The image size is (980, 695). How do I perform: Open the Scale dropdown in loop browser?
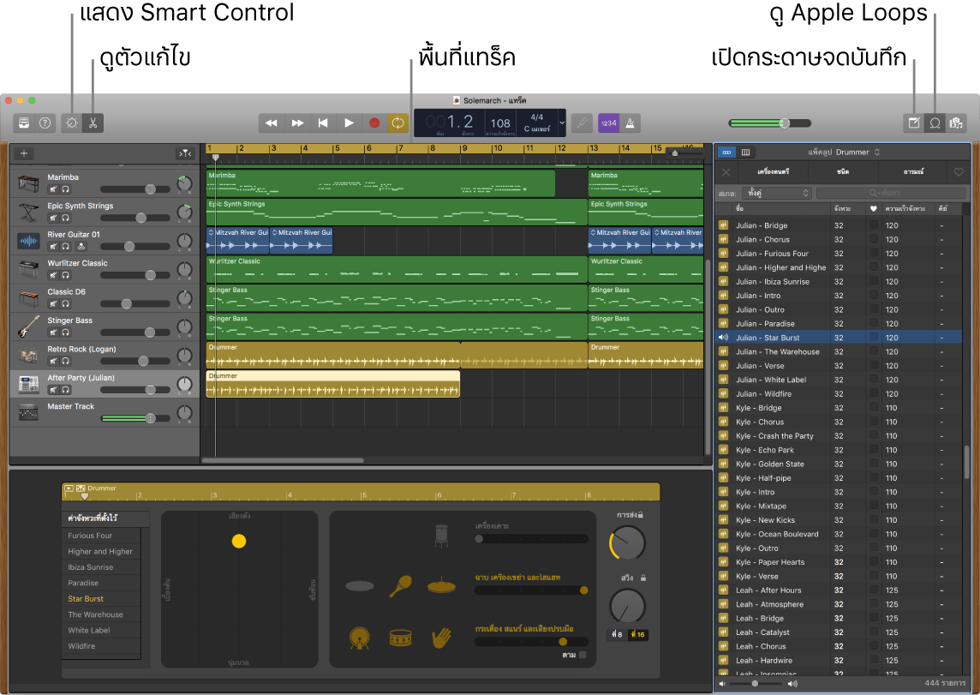(x=777, y=193)
